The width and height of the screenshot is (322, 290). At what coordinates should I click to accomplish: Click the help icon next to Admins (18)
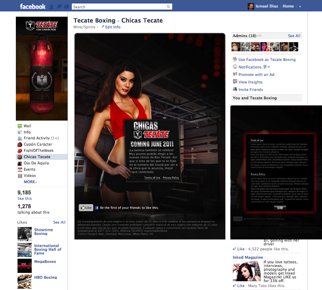(x=259, y=36)
